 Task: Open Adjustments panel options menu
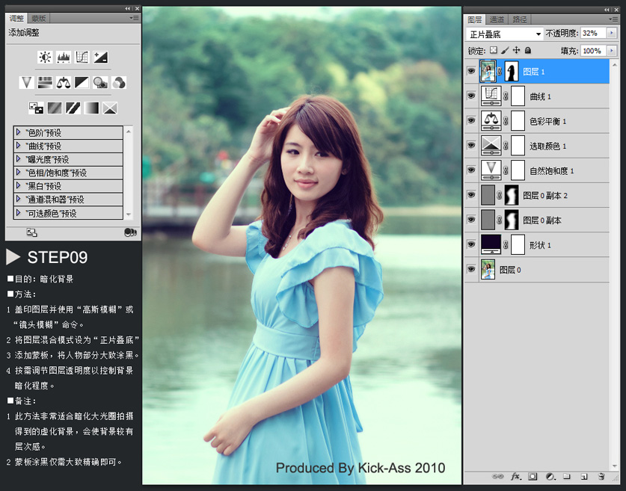click(134, 18)
